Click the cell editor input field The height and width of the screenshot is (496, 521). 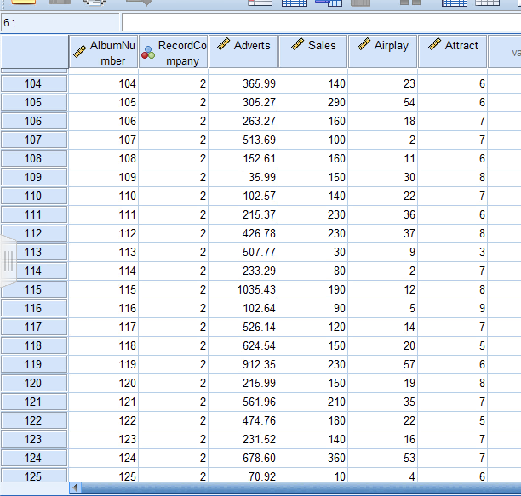[x=321, y=23]
